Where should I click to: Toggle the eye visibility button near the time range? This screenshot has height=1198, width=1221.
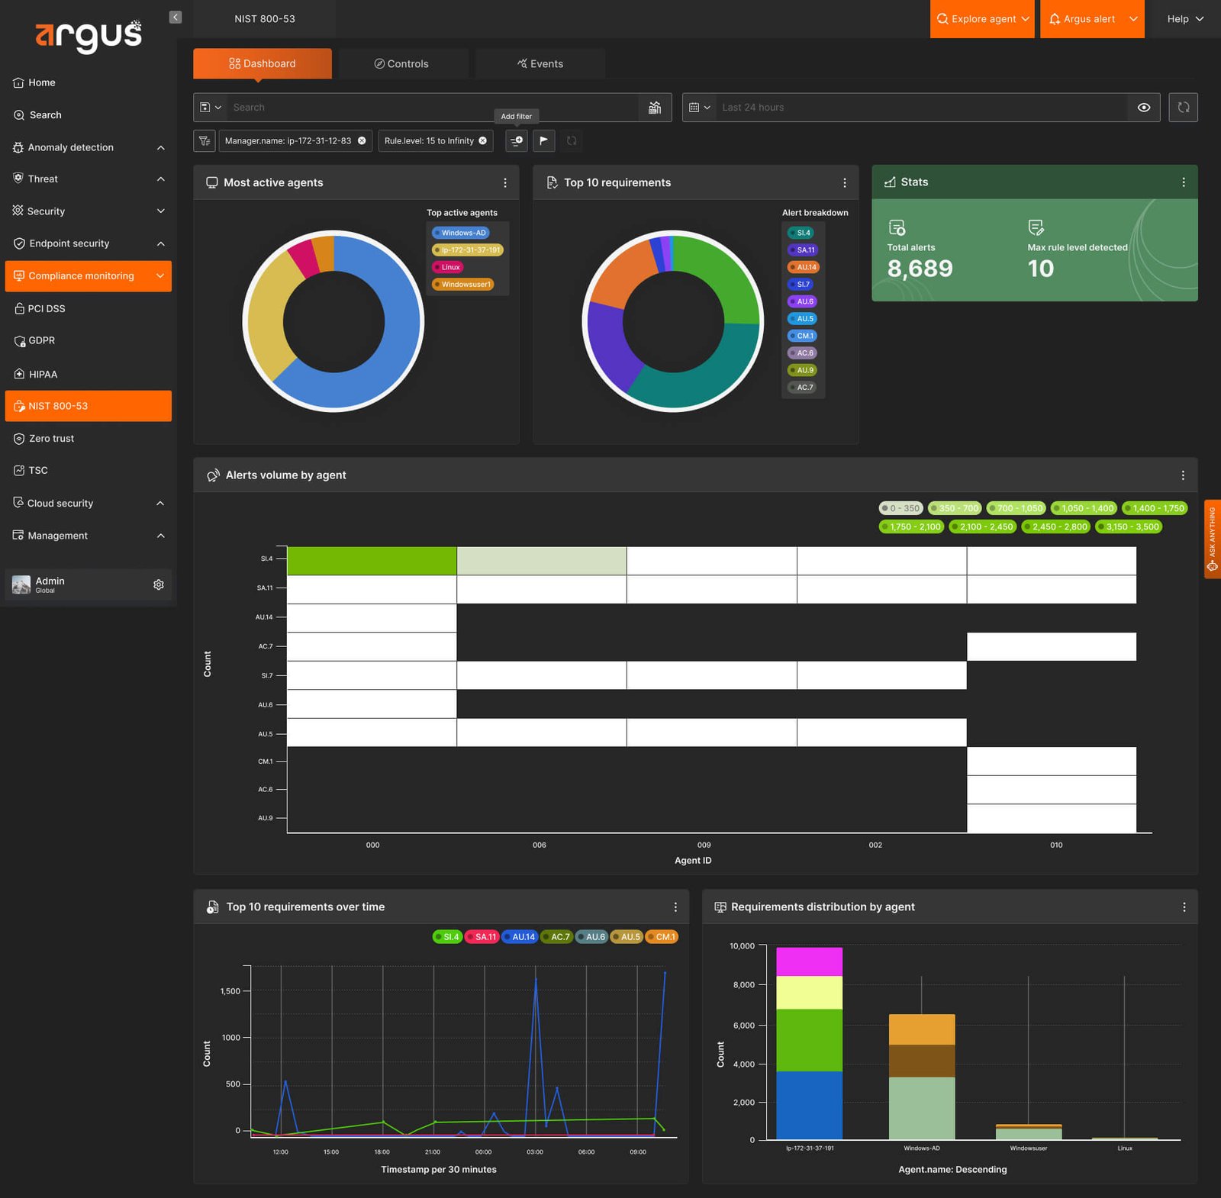tap(1144, 108)
